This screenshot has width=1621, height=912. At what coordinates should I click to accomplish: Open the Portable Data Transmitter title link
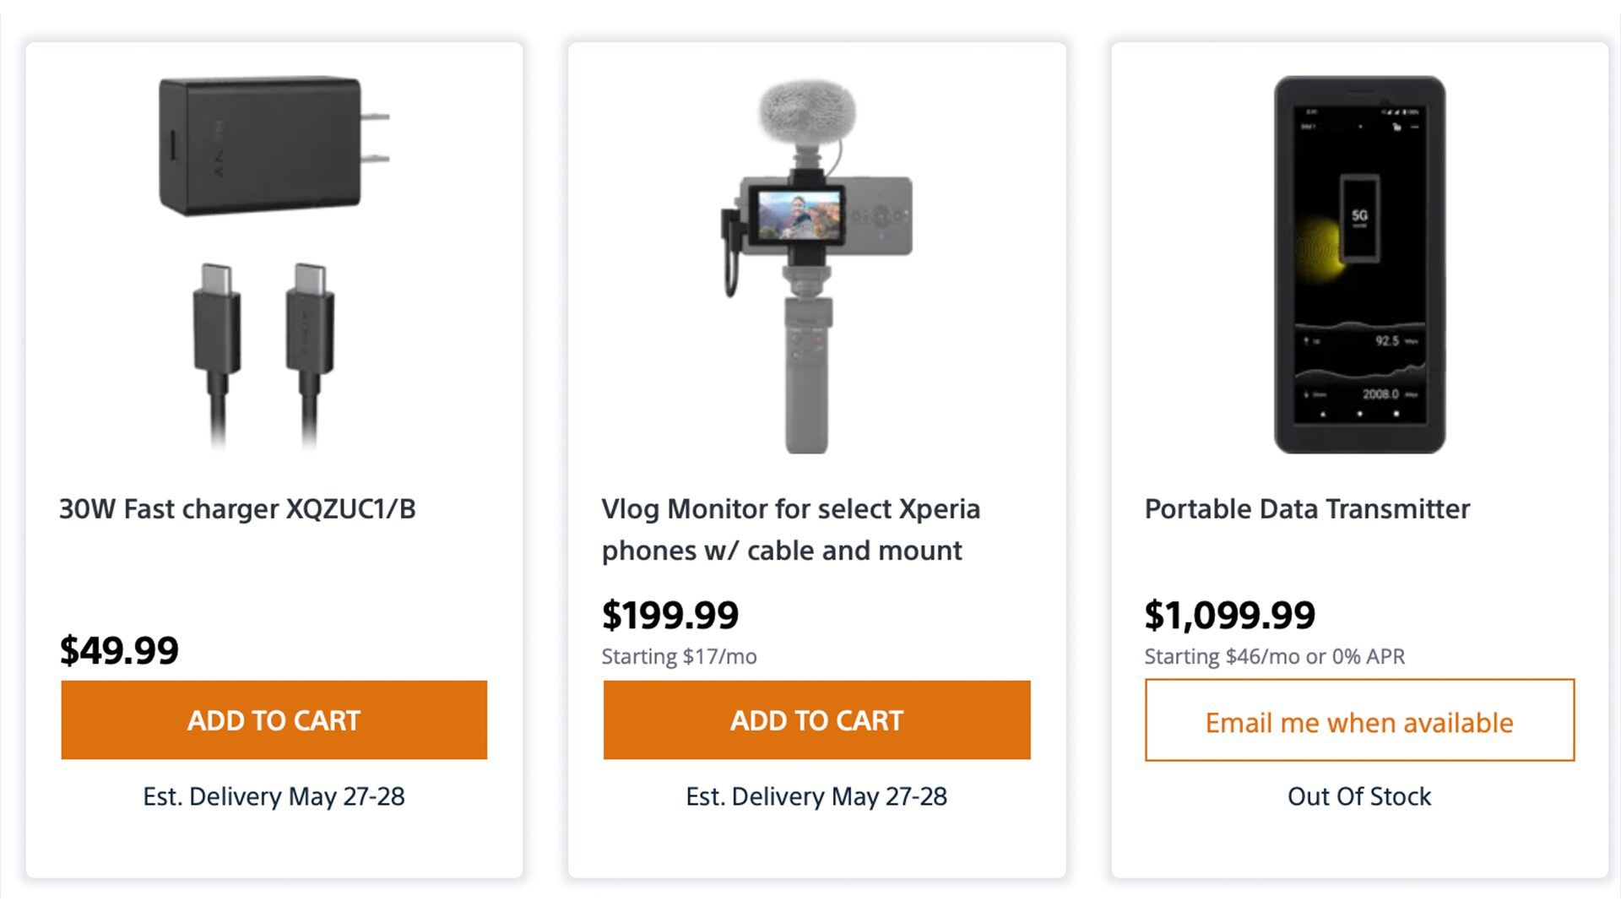(1307, 509)
